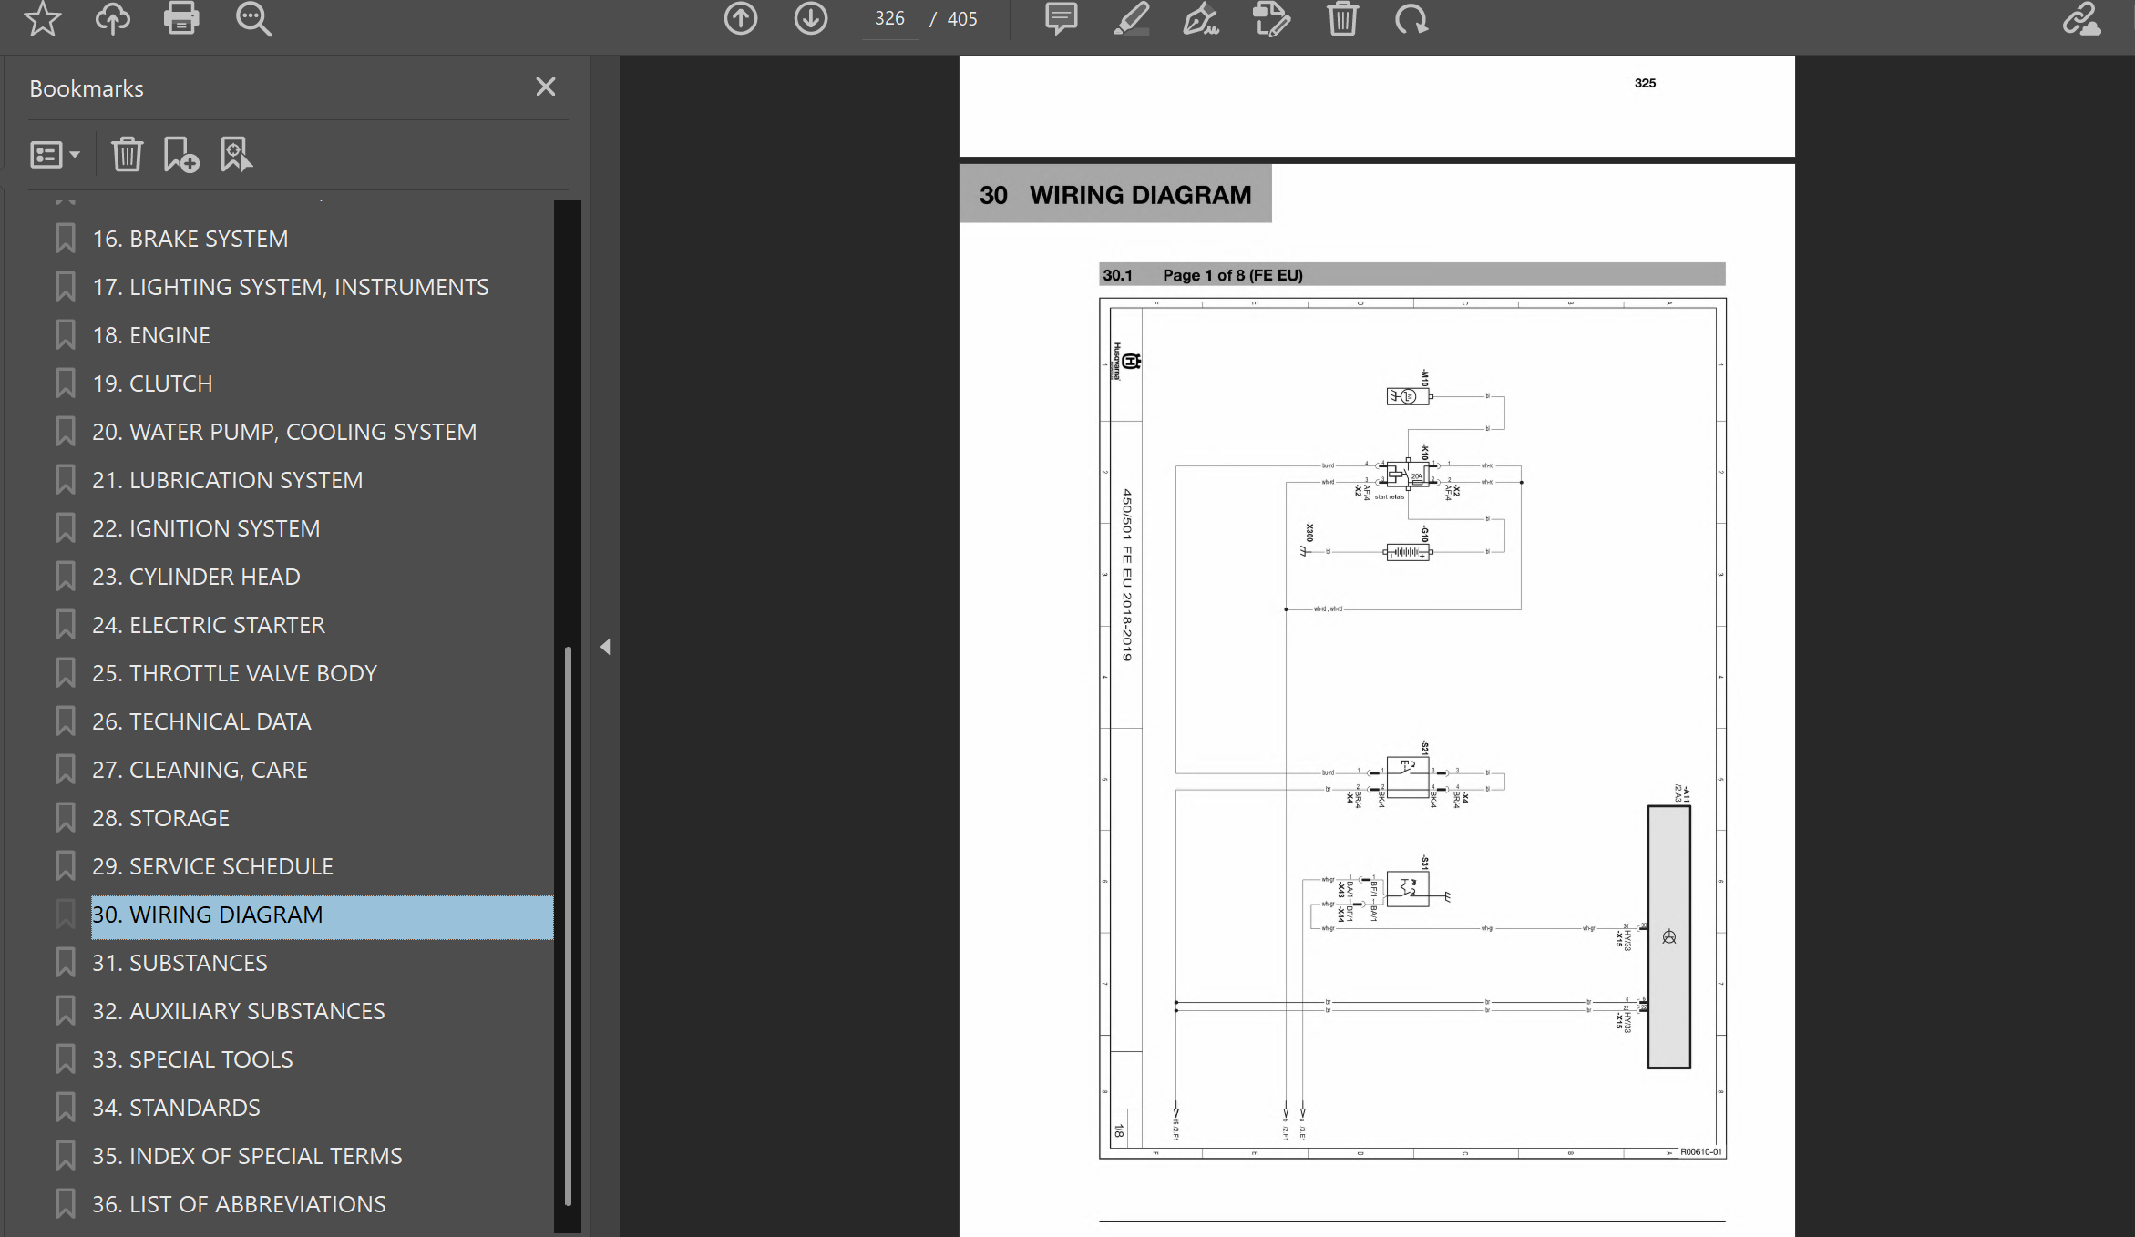Click bookmark icon beside 18. ENGINE
This screenshot has height=1237, width=2135.
(x=65, y=335)
